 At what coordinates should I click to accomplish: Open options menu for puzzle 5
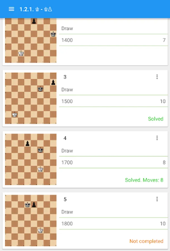[157, 199]
